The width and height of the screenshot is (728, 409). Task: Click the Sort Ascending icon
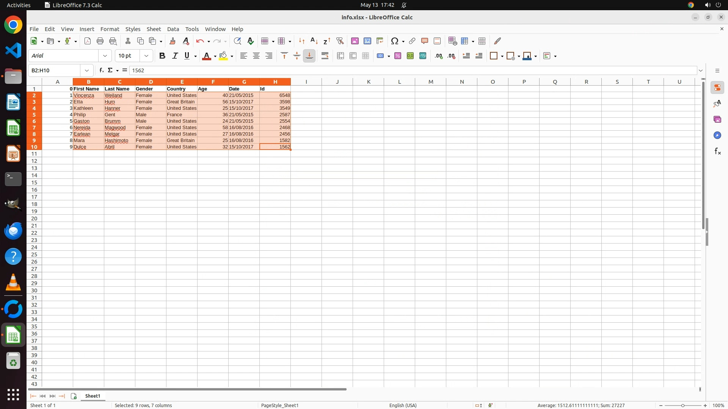[x=314, y=41]
